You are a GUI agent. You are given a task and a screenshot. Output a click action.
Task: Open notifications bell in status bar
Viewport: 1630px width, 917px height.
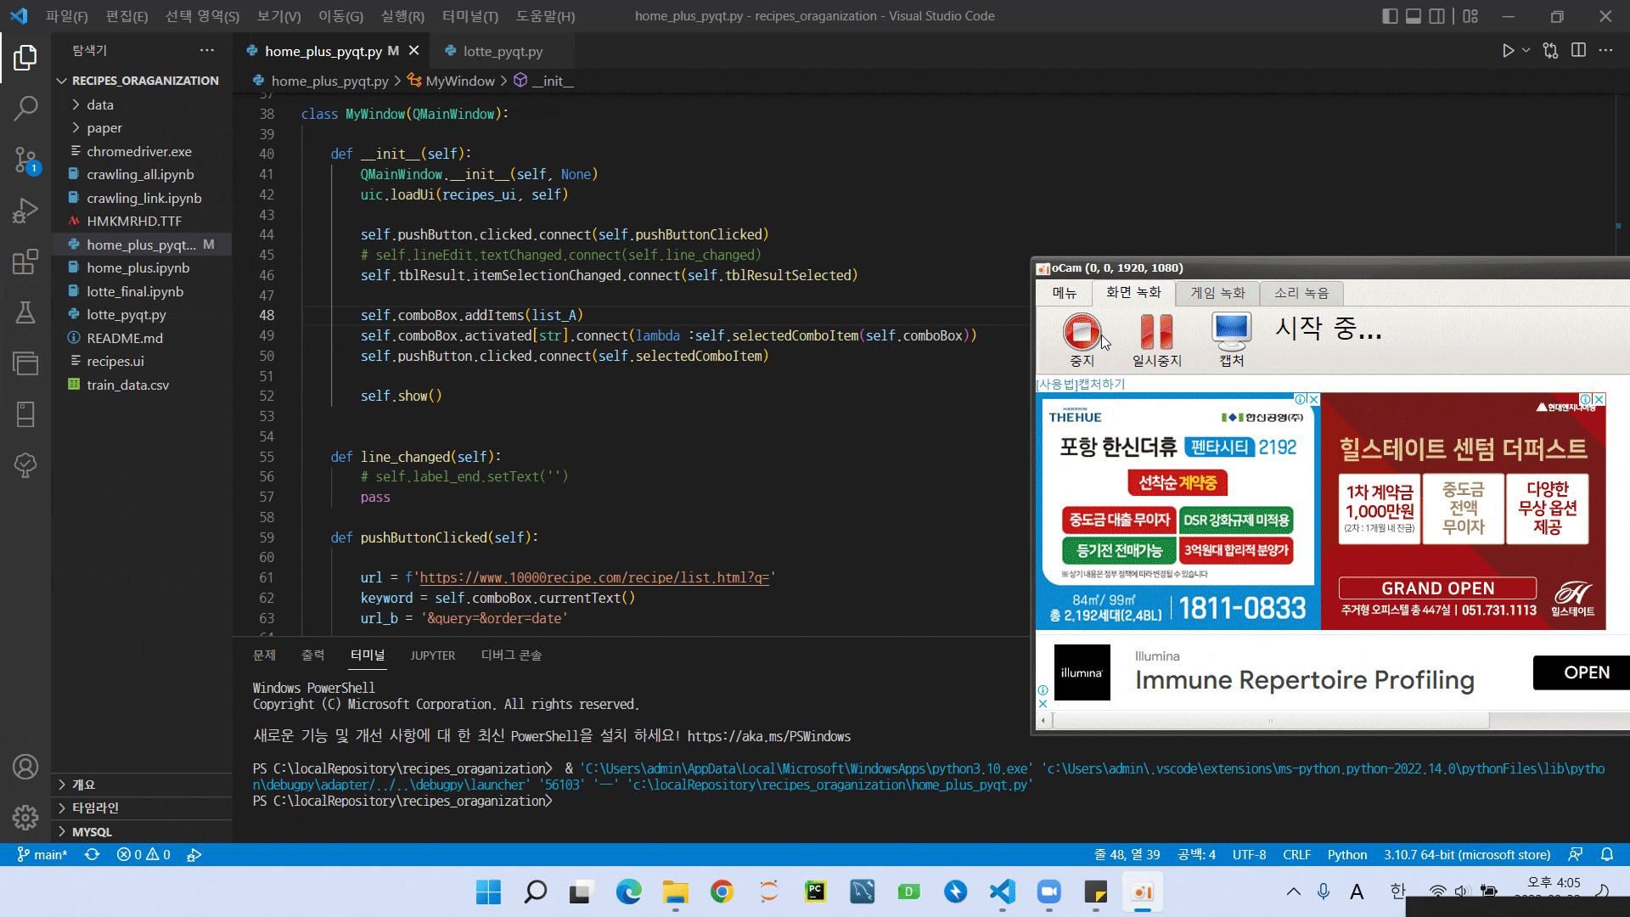(x=1607, y=855)
